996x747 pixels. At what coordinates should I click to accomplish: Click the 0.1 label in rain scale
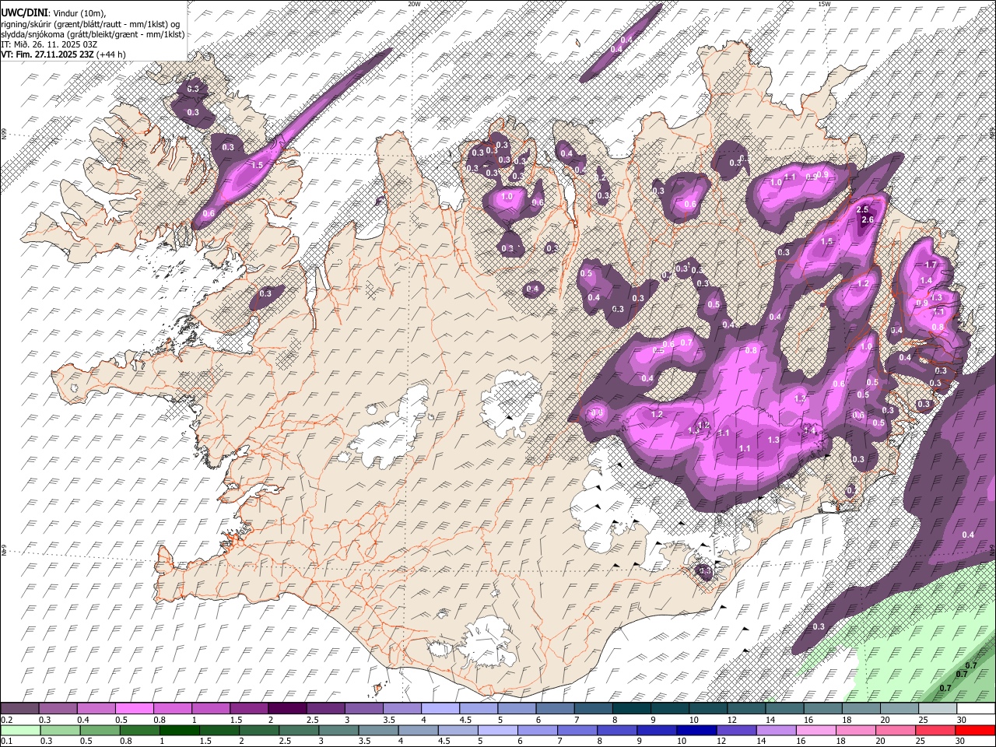(x=5, y=741)
